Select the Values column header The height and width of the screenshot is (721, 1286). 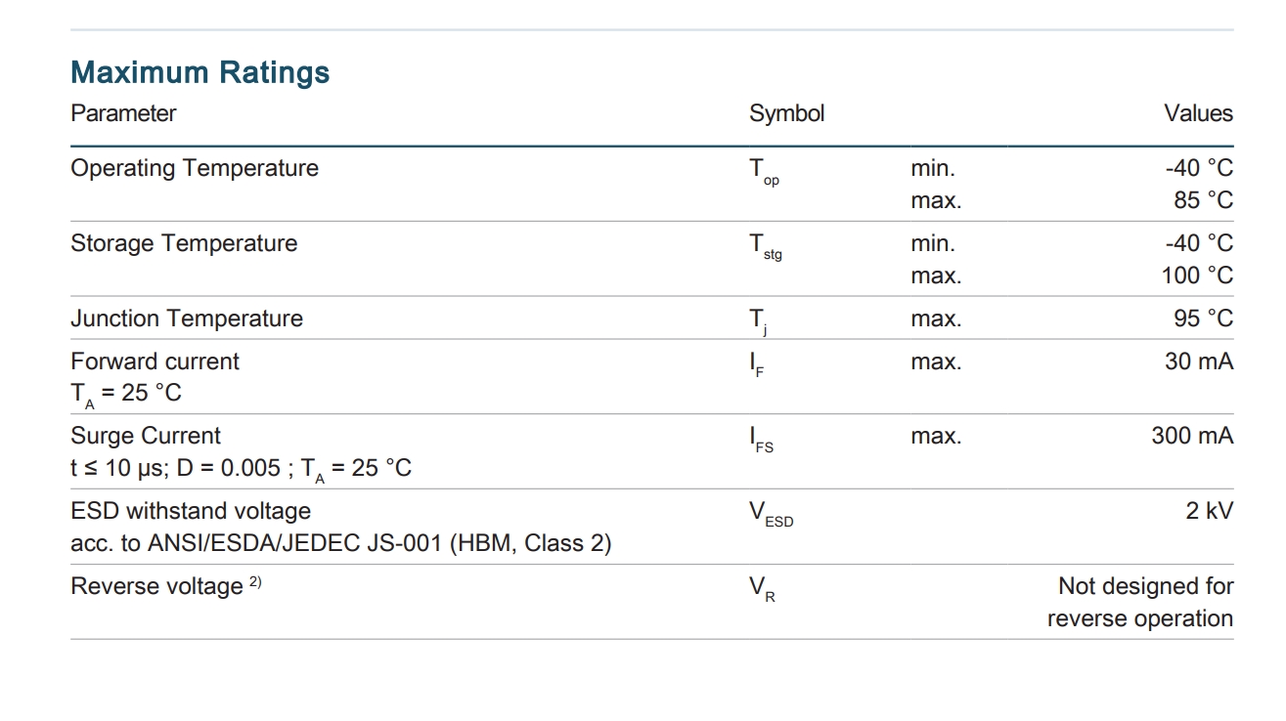point(1198,113)
